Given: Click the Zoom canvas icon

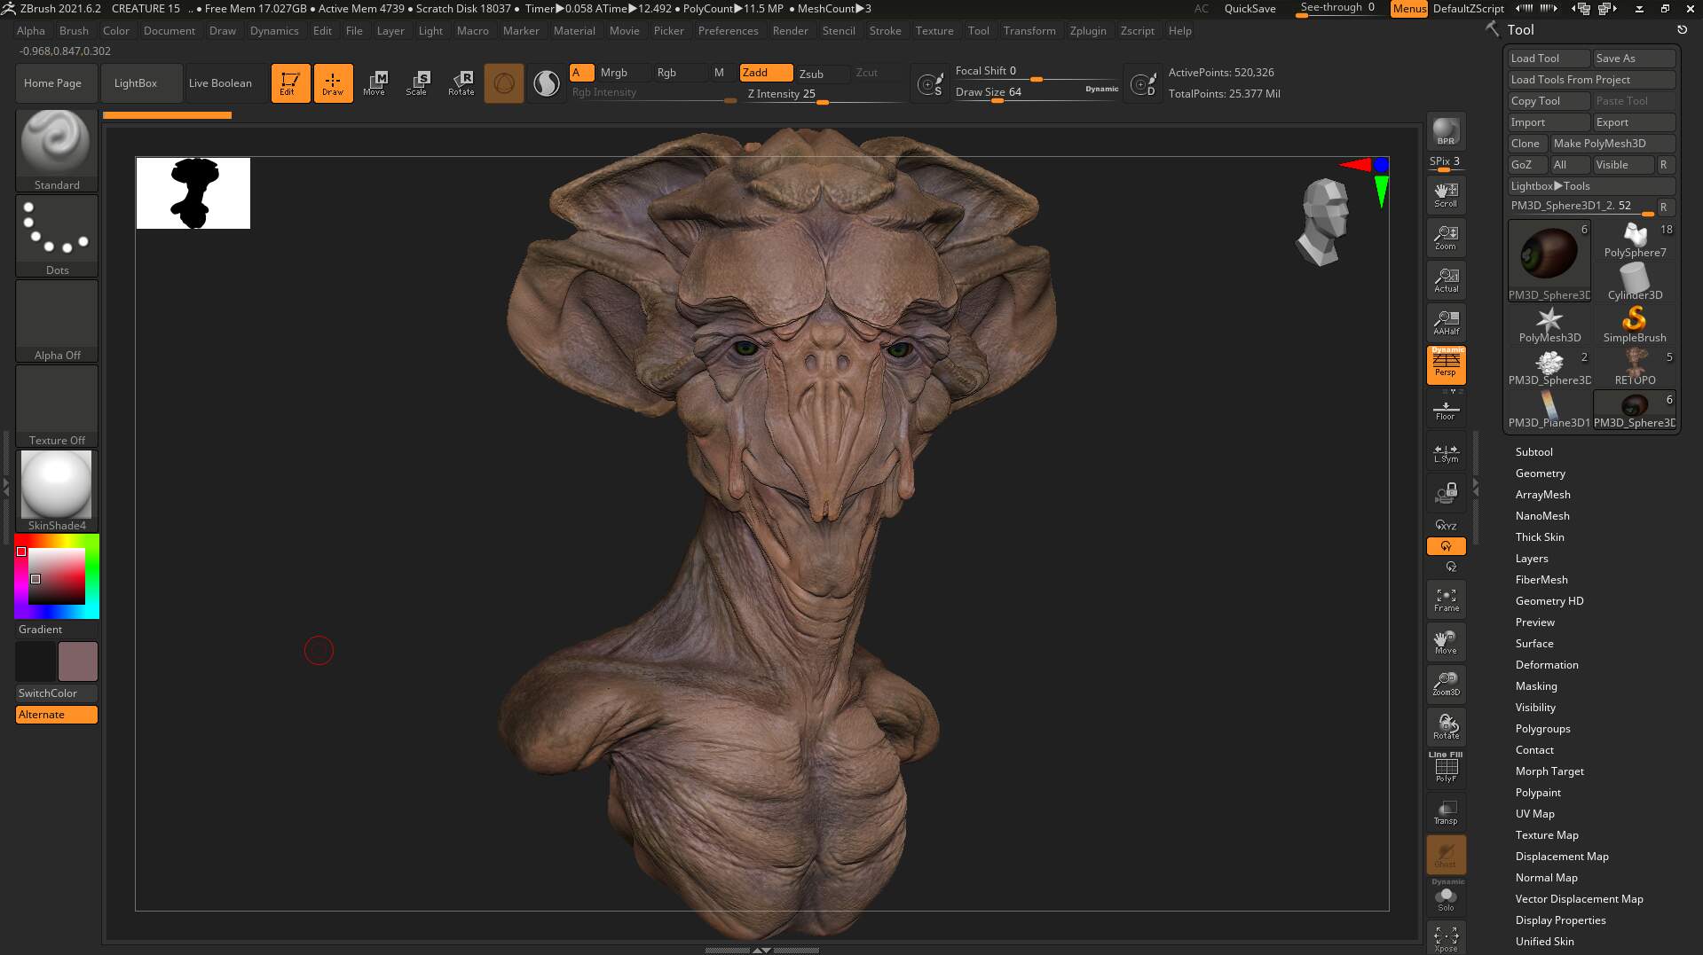Looking at the screenshot, I should (x=1446, y=237).
